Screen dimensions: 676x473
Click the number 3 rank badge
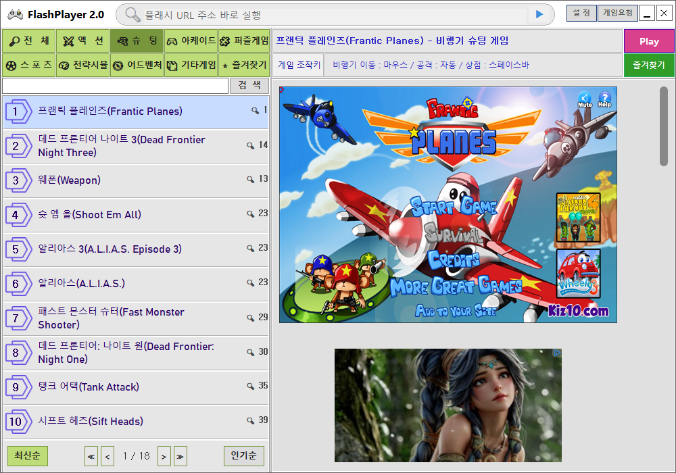(18, 180)
